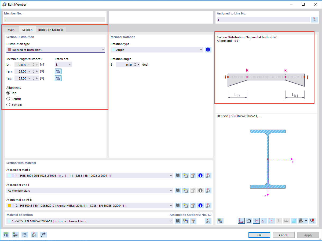Viewport: 322px width, 241px height.
Task: Select Bottom alignment for section distribution
Action: pos(8,105)
